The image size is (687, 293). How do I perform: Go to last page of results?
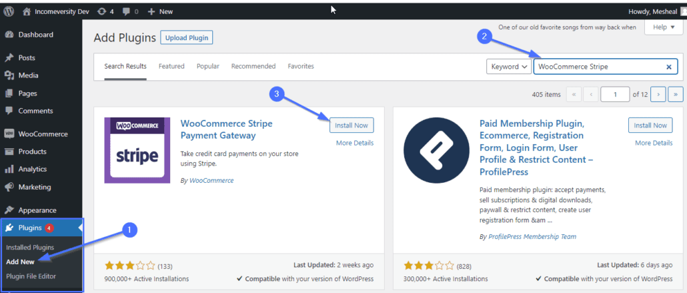pos(676,94)
